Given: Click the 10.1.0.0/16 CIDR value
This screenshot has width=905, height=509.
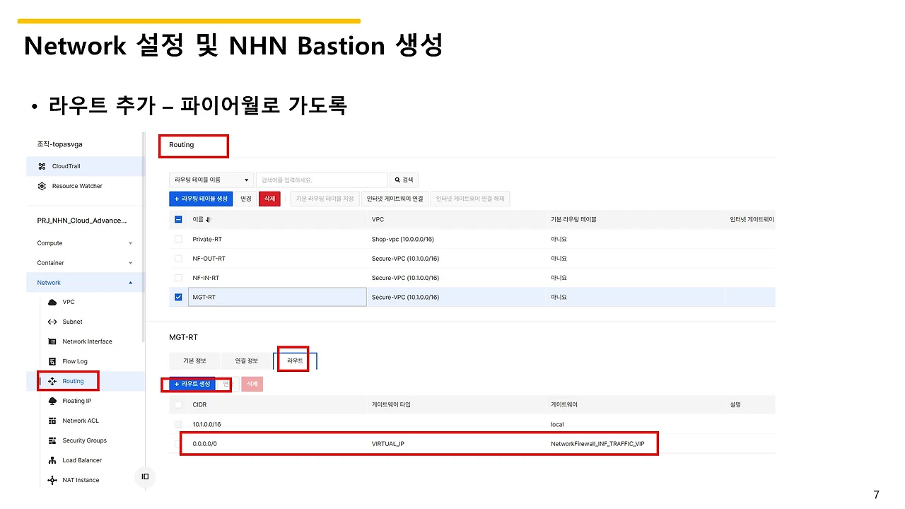Looking at the screenshot, I should pos(207,424).
